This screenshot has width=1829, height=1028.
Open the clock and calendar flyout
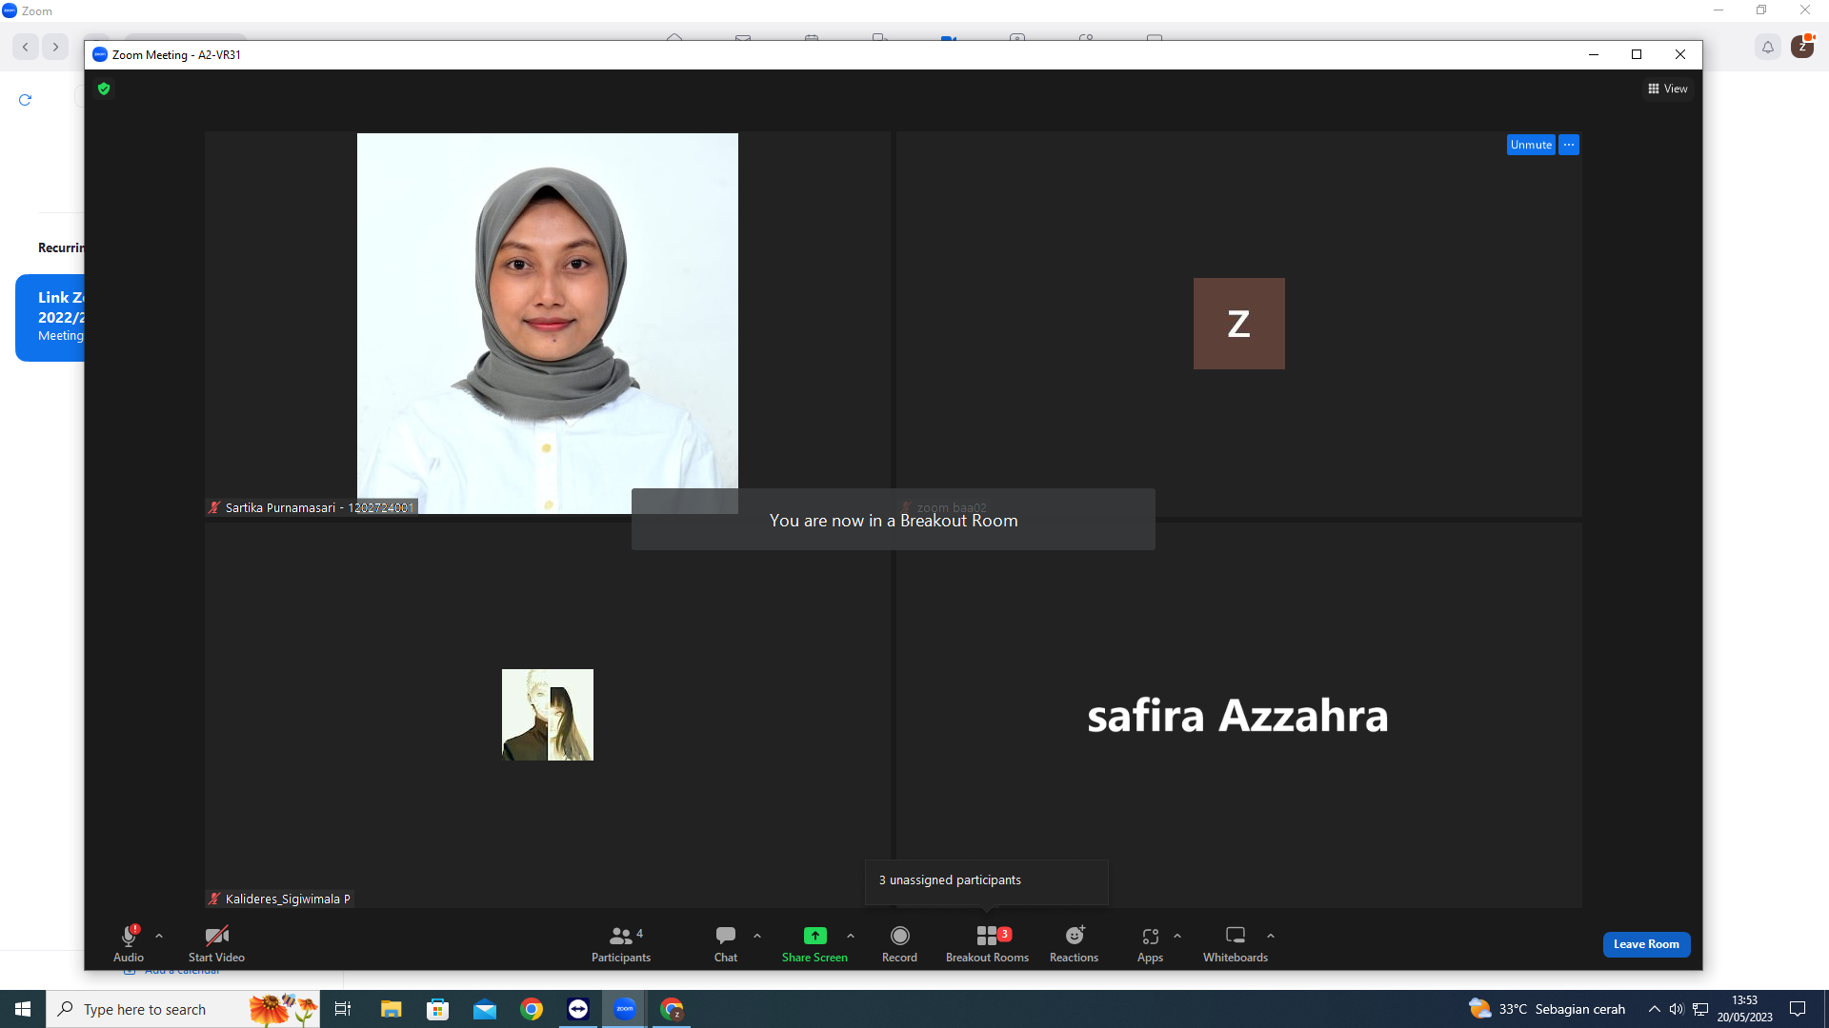point(1745,1009)
